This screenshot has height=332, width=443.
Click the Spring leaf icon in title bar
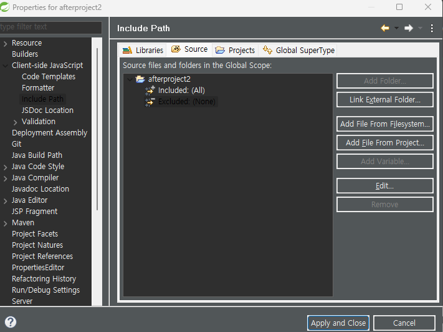pos(4,7)
